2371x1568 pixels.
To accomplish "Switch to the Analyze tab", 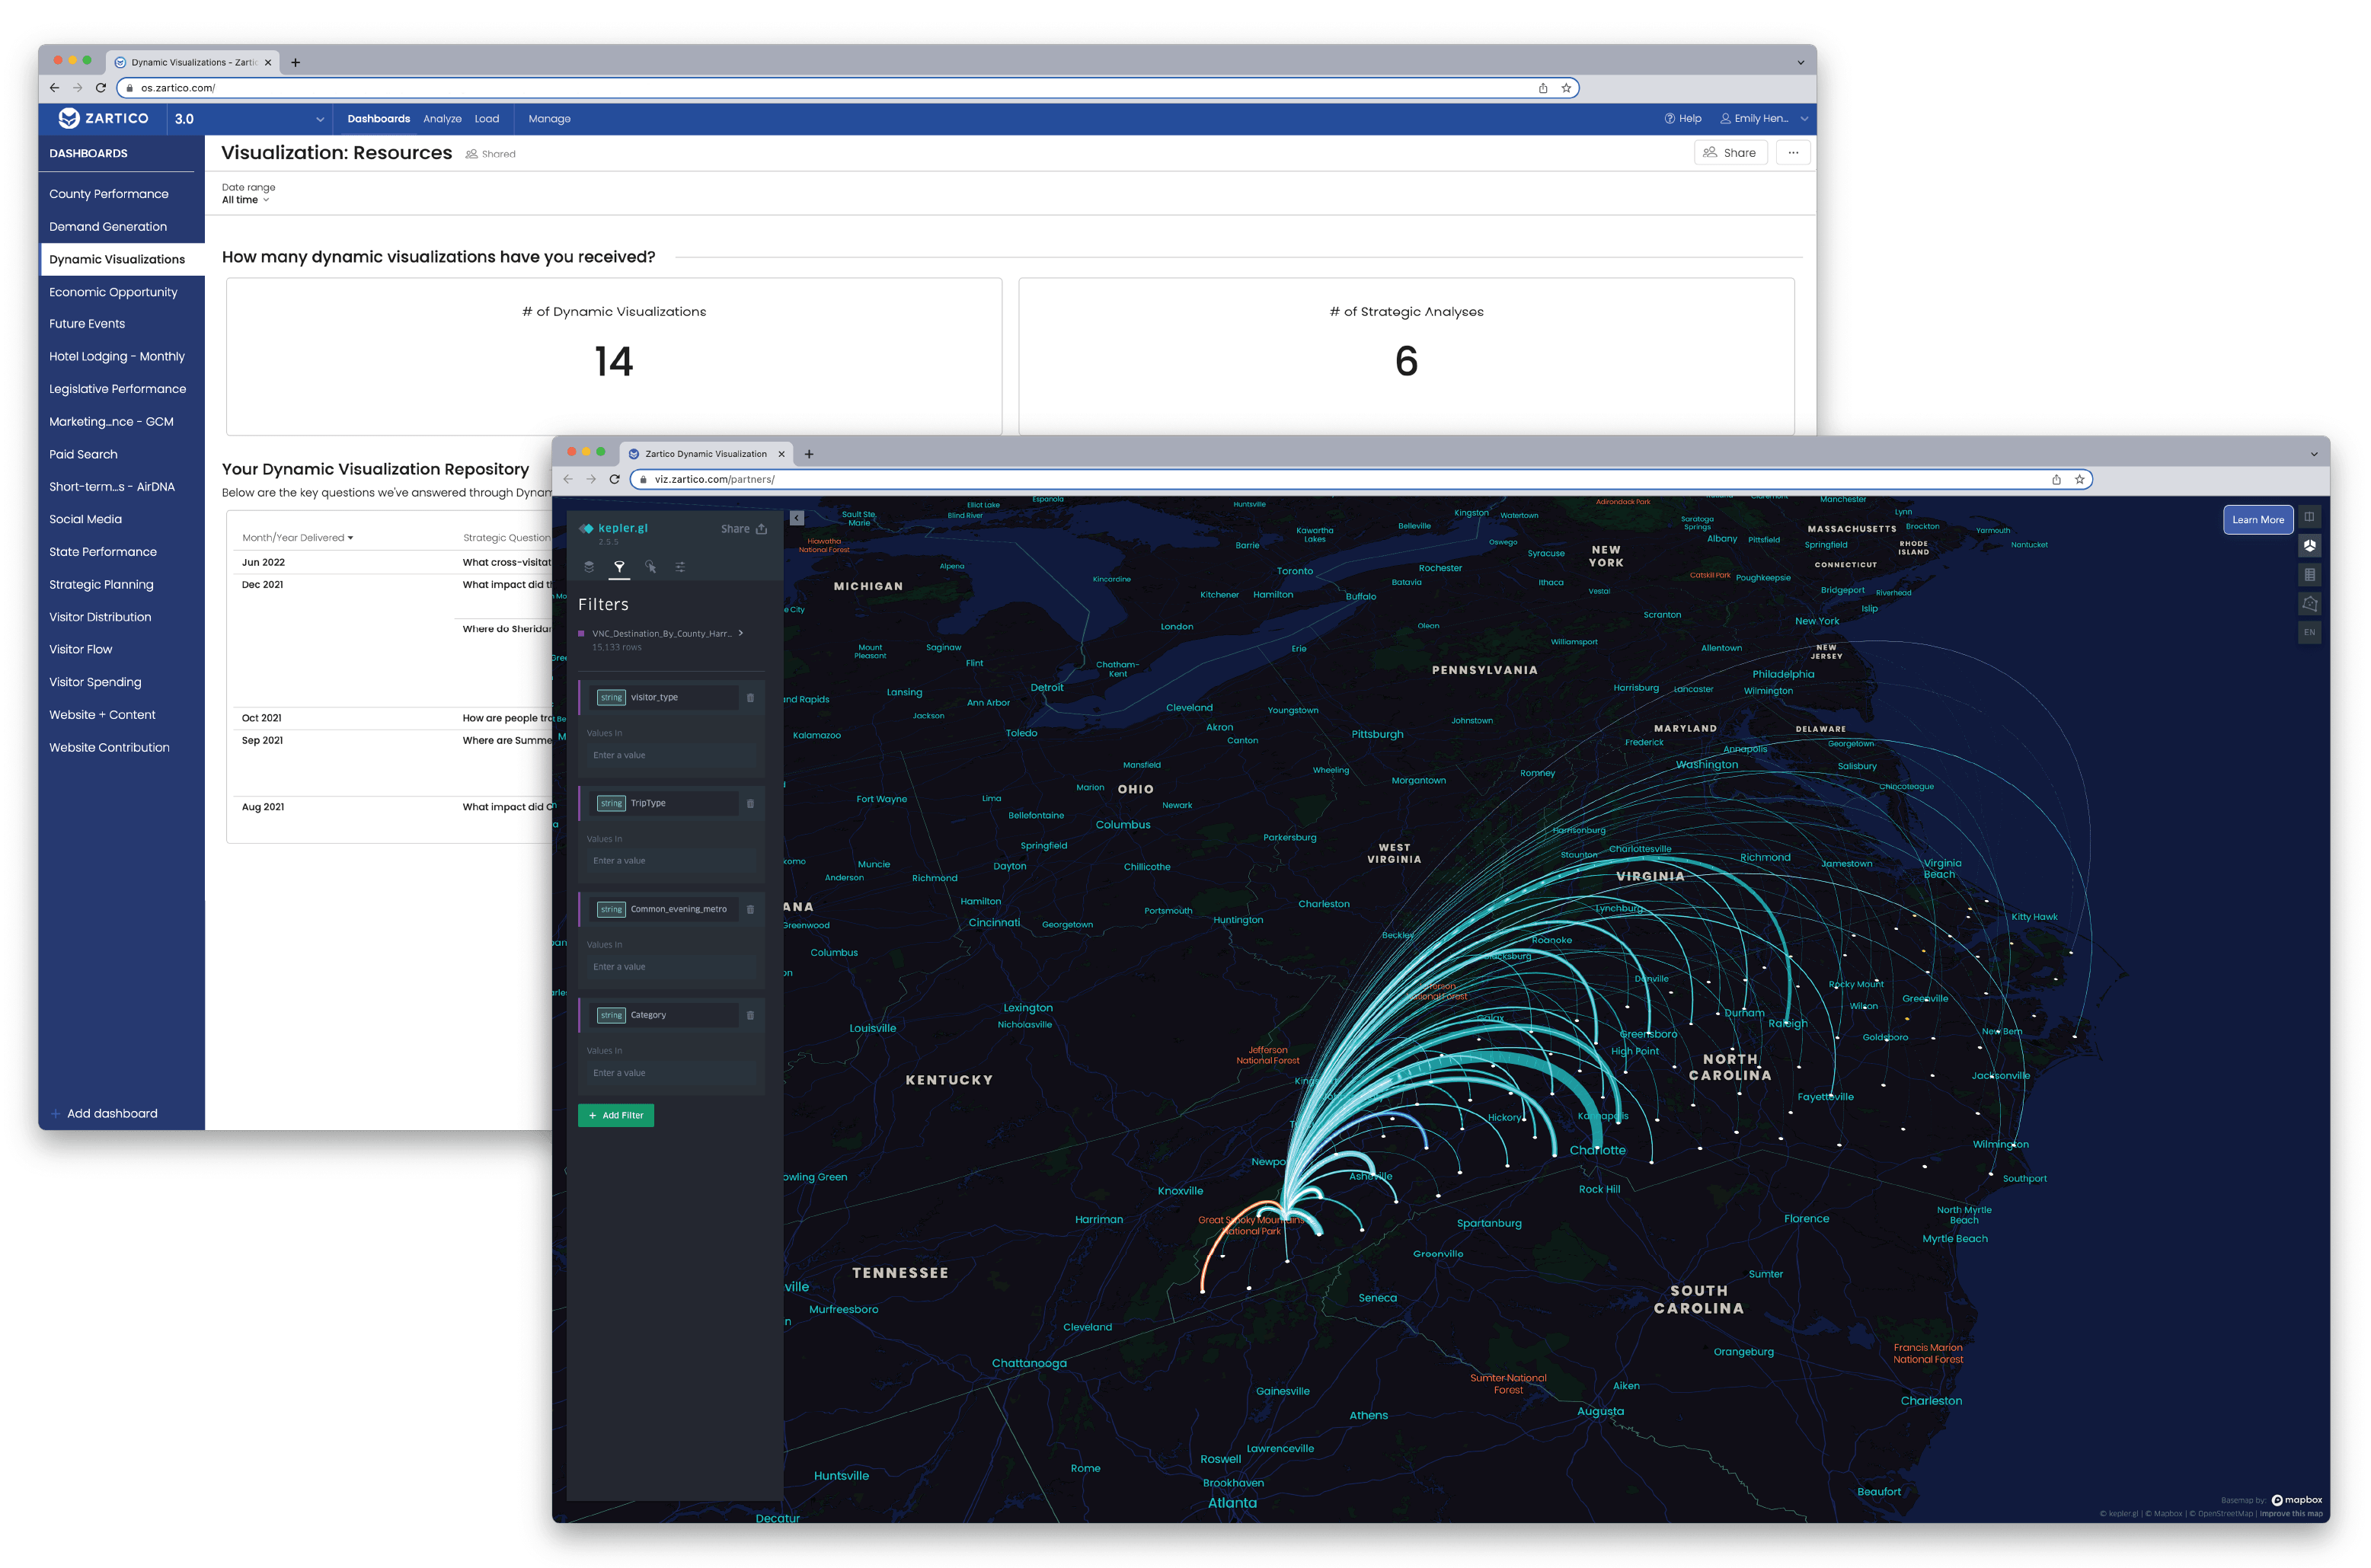I will click(442, 119).
